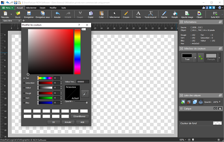Add a new document tab plus

pyautogui.click(x=24, y=21)
